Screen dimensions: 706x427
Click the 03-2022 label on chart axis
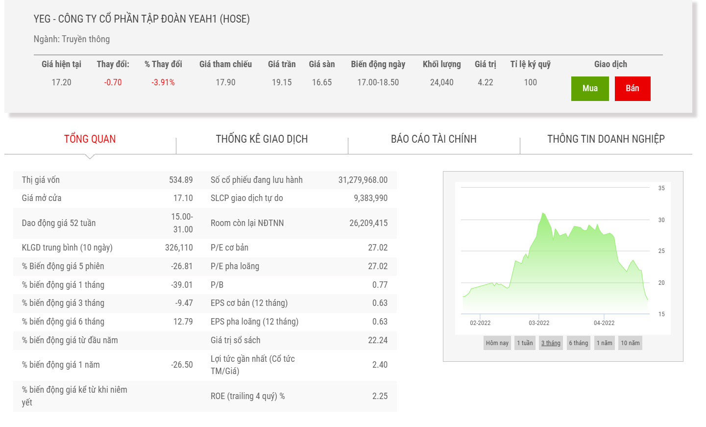(x=539, y=323)
